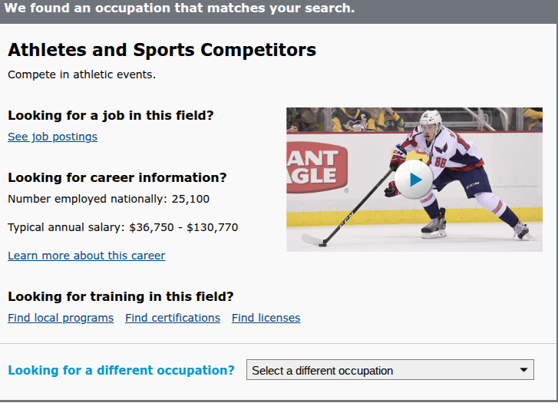Screen dimensions: 558x403
Task: Go to Find certifications
Action: (173, 318)
